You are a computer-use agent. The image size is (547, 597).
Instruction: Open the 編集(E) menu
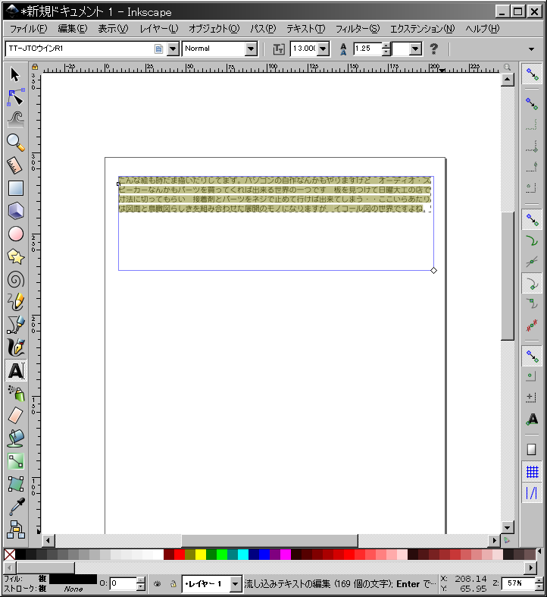pyautogui.click(x=72, y=29)
